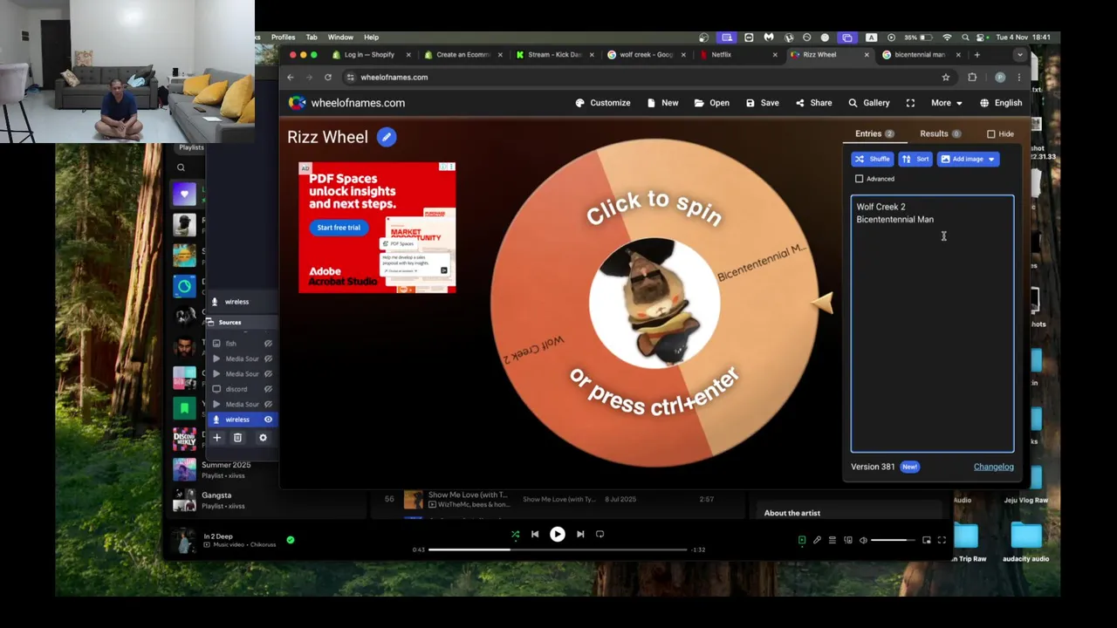Show the discord source
The image size is (1117, 628).
[x=268, y=389]
